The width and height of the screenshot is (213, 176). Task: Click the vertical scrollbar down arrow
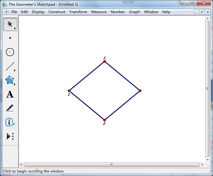coord(208,160)
